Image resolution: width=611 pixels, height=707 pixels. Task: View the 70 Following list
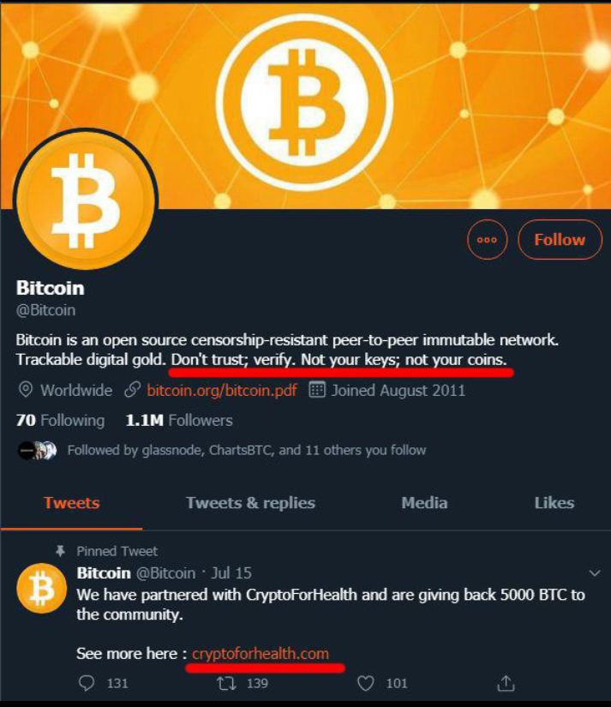61,420
